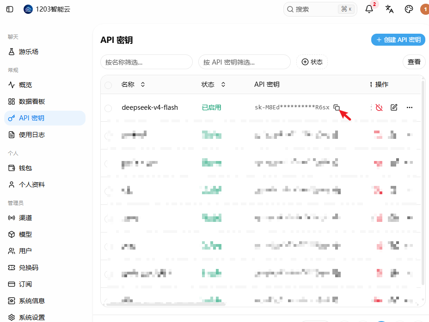Go to 概览 page

(45, 85)
